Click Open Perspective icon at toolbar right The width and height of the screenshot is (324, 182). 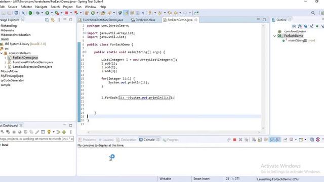(x=322, y=13)
